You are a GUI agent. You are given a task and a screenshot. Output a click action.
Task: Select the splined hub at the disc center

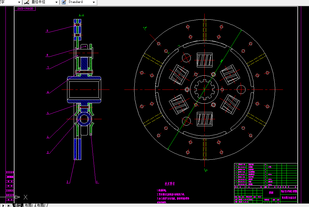pos(204,89)
